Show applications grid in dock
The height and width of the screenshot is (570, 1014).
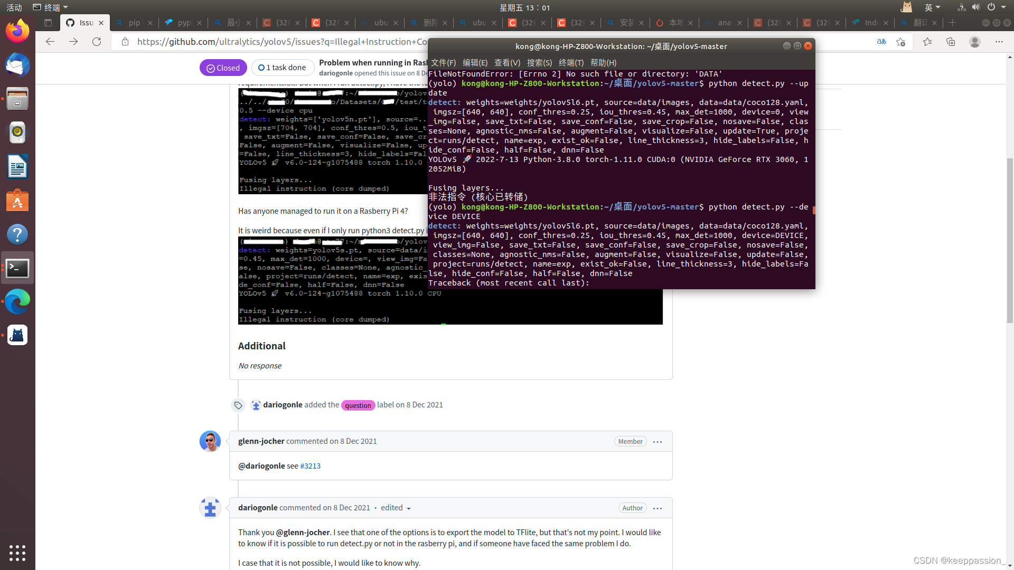17,553
